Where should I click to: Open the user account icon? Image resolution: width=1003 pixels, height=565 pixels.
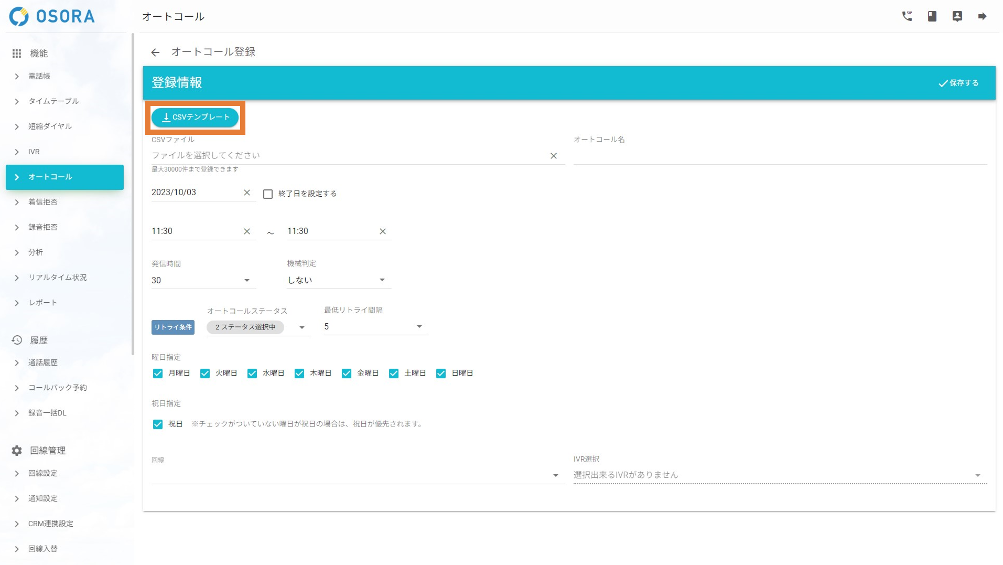pyautogui.click(x=957, y=16)
